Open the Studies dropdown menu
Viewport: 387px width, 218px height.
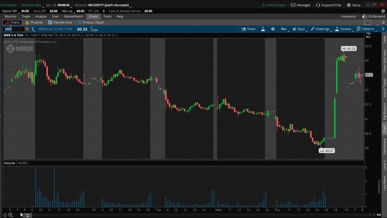click(x=343, y=29)
